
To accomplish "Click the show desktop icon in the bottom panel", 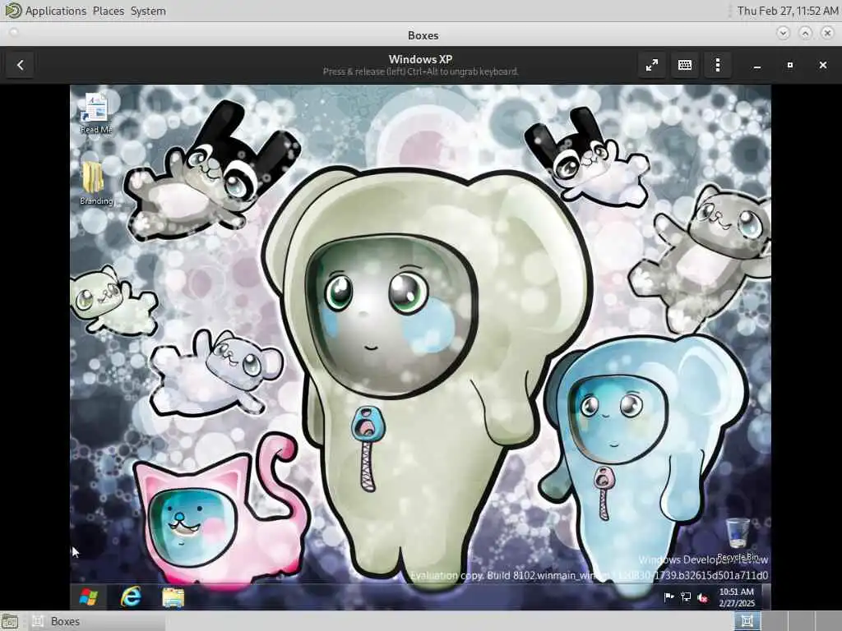I will tap(9, 621).
